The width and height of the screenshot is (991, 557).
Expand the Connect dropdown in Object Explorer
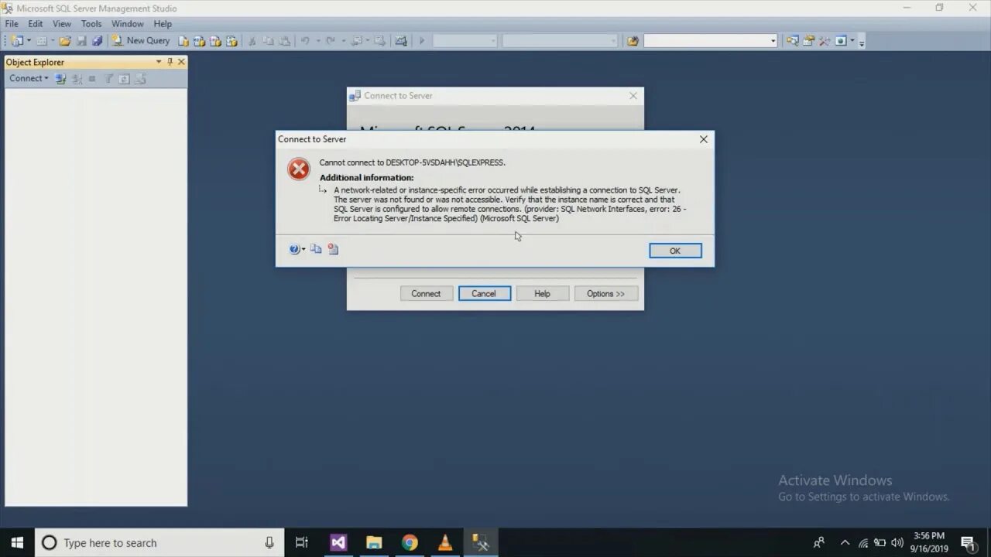[x=46, y=78]
